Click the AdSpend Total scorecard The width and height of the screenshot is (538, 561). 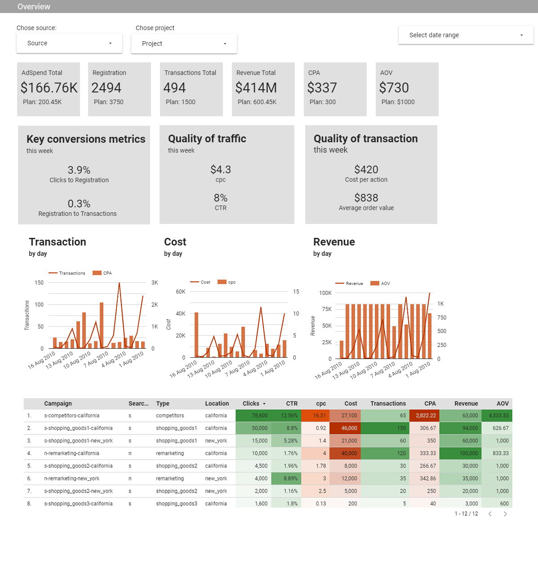tap(49, 89)
